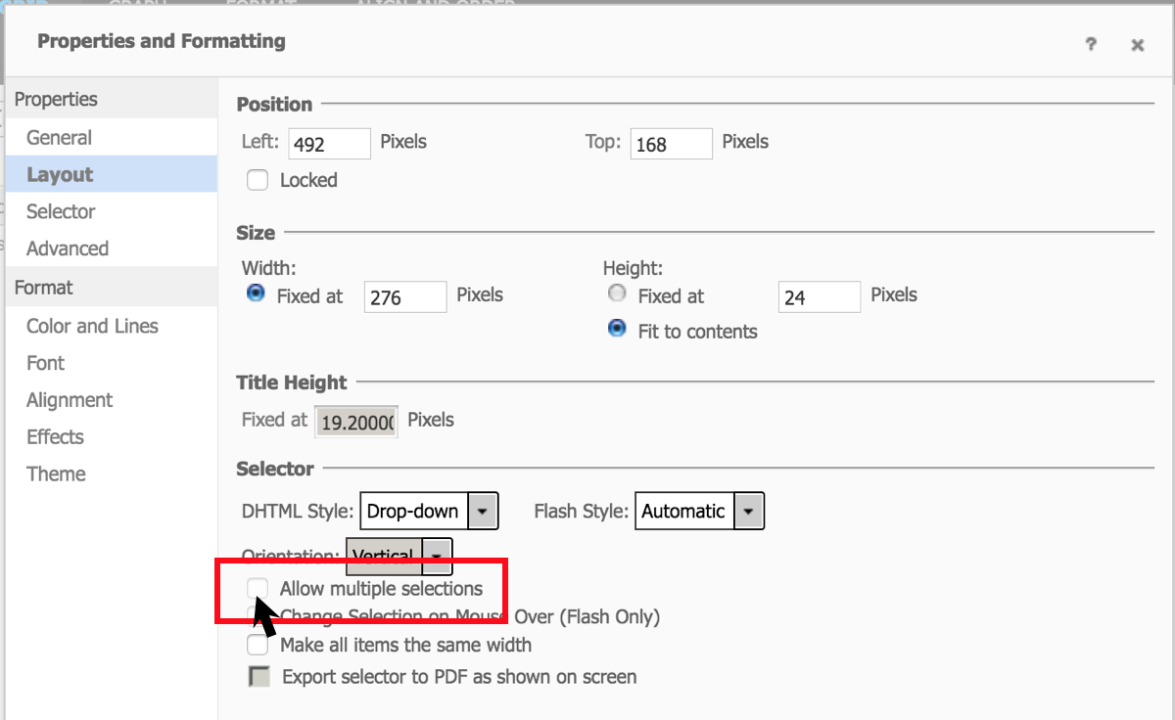Screen dimensions: 1175x720
Task: Enable the Locked checkbox
Action: tap(258, 180)
